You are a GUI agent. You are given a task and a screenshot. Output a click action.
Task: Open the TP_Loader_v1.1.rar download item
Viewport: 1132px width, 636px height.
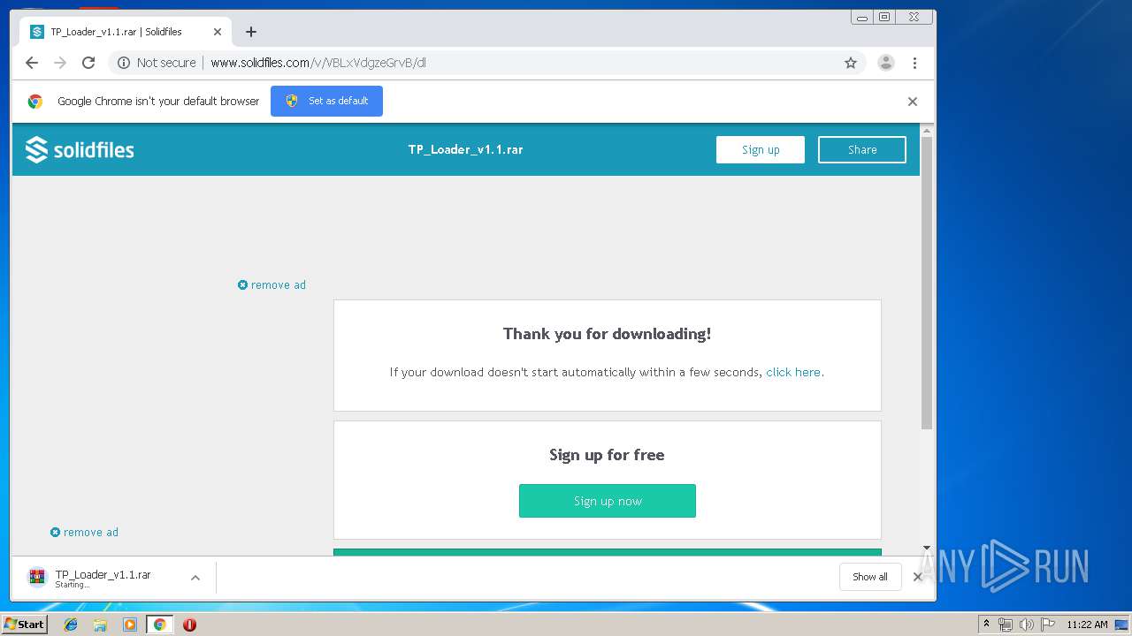pos(103,578)
